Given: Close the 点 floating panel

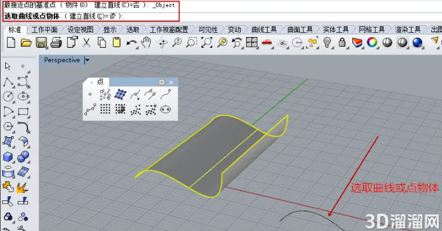Looking at the screenshot, I should [171, 82].
